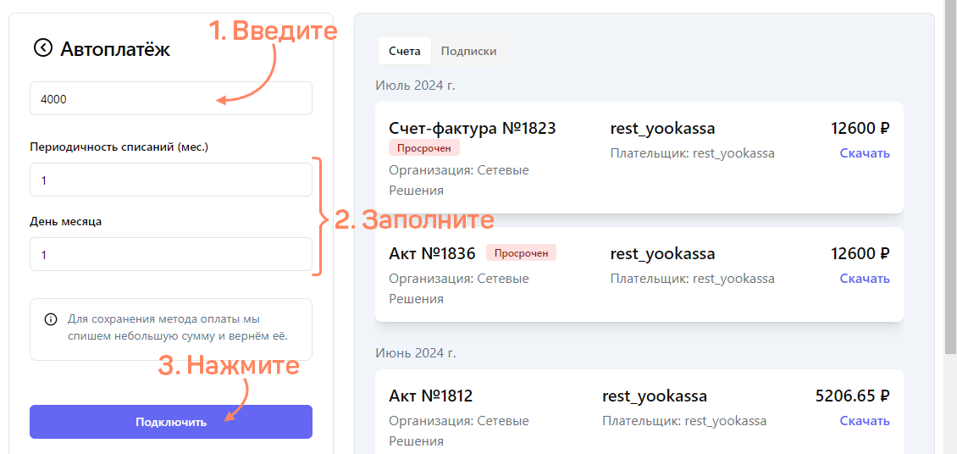
Task: Select the Июнь 2024 г. heading
Action: (x=416, y=352)
